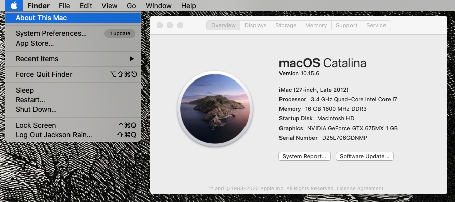
Task: Click the red close window button
Action: 160,25
